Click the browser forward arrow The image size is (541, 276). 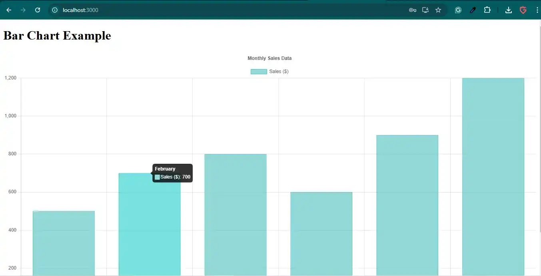(x=23, y=10)
